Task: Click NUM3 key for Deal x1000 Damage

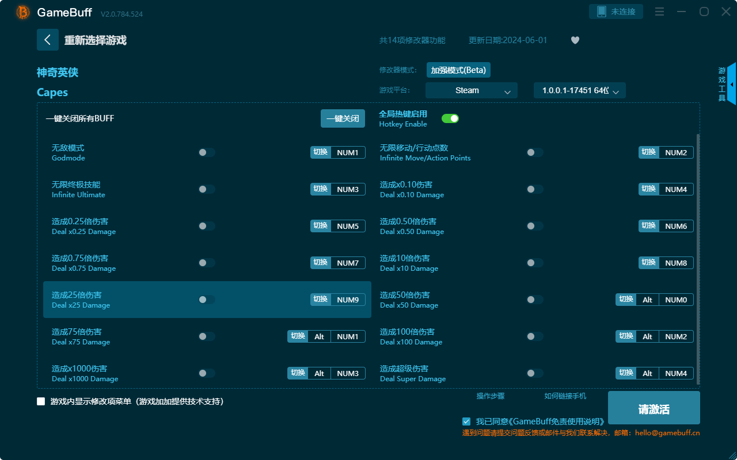Action: [348, 373]
